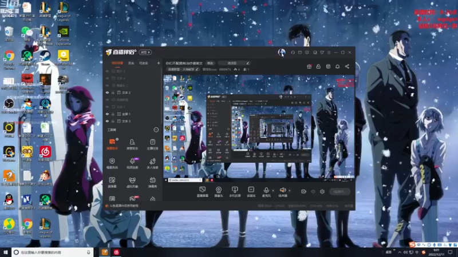Select the 文本 2 source row
Viewport: 458px width, 257px height.
pos(133,93)
